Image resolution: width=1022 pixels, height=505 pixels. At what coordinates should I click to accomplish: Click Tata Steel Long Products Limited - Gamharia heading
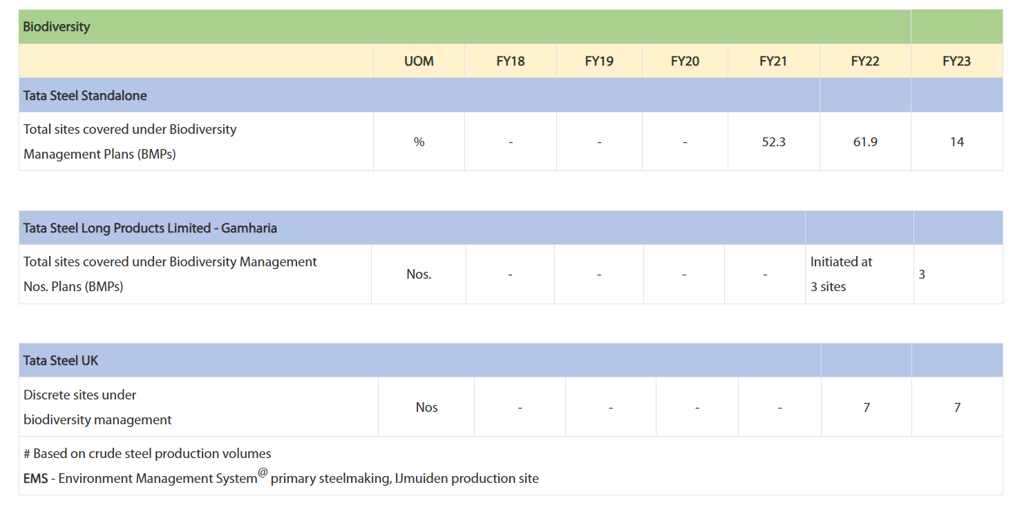150,228
